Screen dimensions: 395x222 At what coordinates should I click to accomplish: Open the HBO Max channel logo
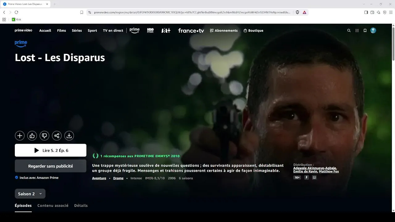click(x=150, y=31)
